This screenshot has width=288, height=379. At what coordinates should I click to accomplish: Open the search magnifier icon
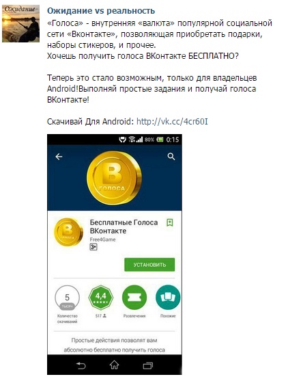click(x=171, y=157)
